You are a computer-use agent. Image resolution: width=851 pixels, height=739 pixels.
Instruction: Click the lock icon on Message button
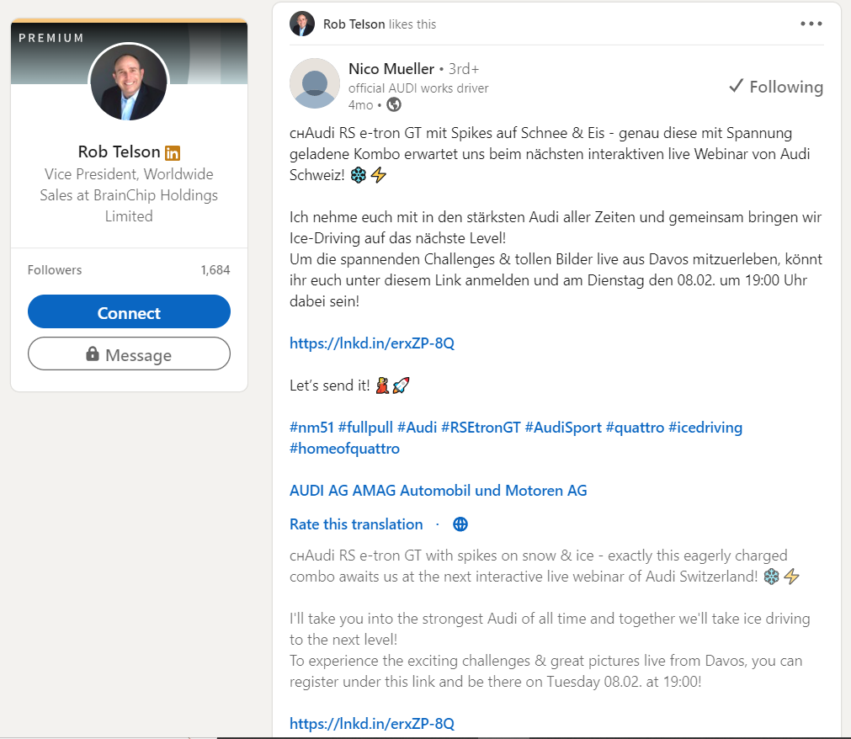(93, 354)
